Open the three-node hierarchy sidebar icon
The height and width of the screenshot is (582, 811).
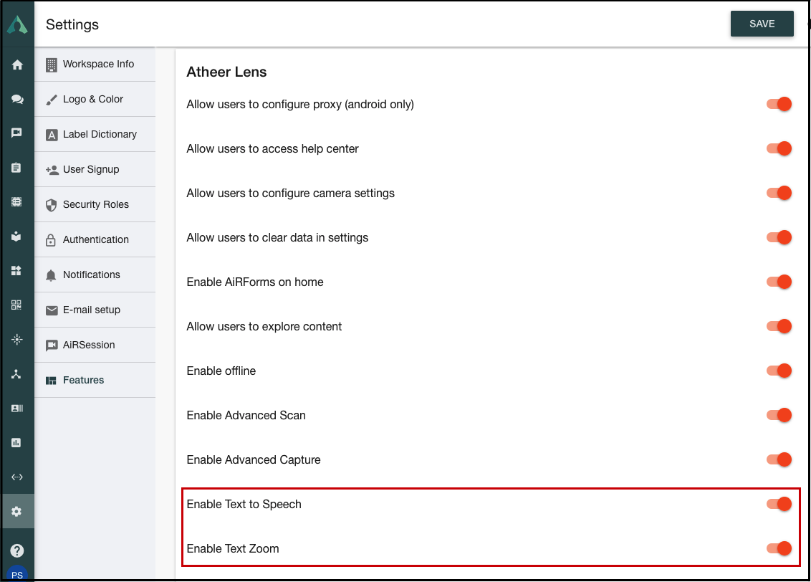tap(16, 374)
